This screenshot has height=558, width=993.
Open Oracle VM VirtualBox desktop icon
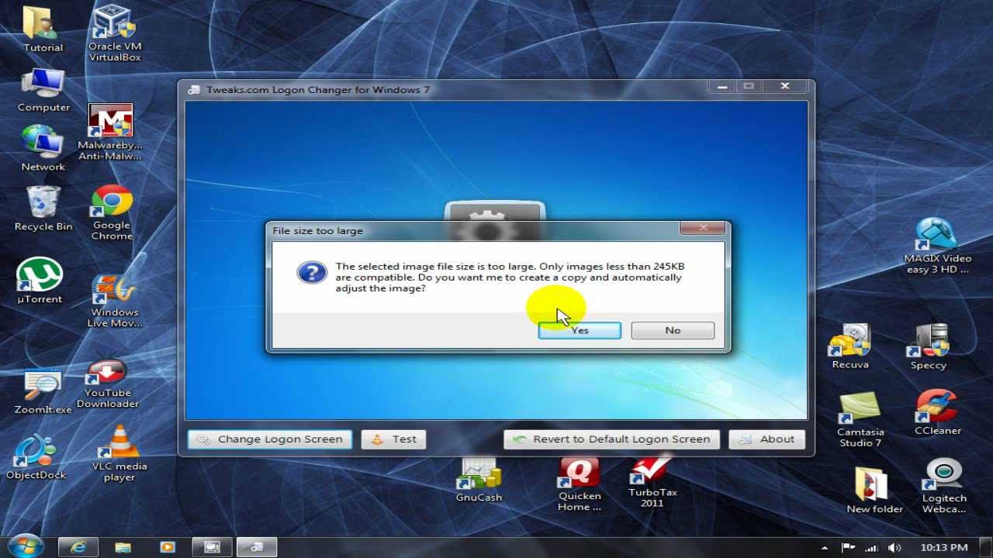coord(115,33)
